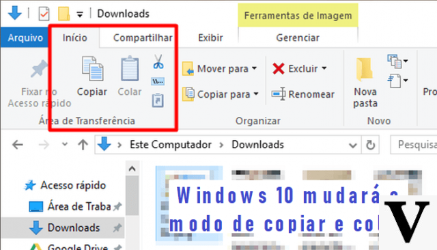
Task: Click the Downloads arrow icon in address bar
Action: point(104,144)
